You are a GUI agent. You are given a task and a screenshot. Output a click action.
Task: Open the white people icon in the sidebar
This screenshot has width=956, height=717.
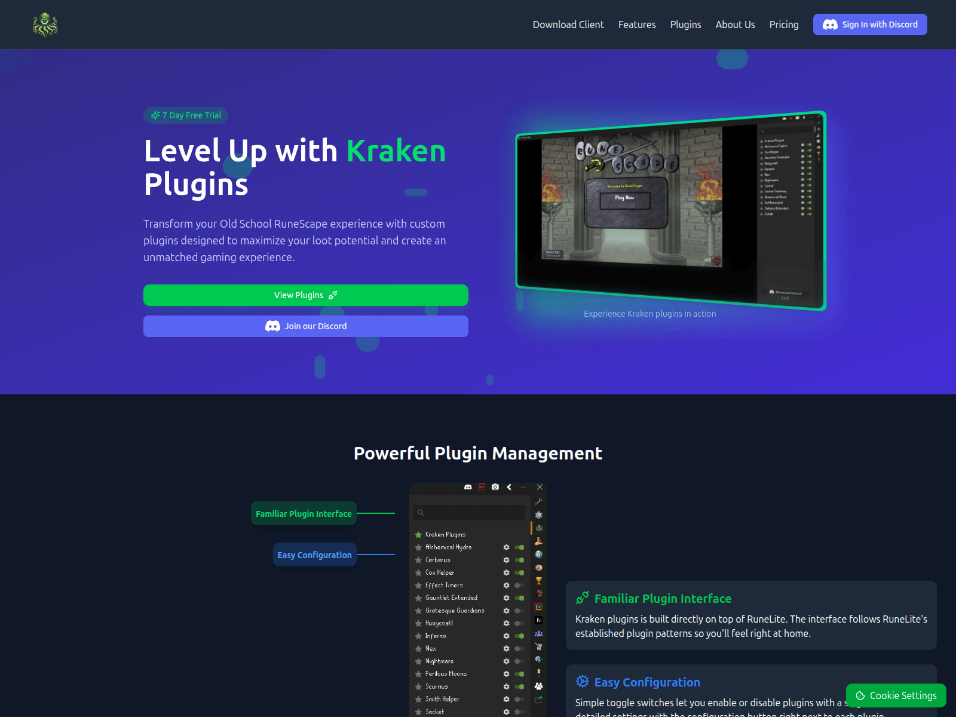(x=539, y=686)
